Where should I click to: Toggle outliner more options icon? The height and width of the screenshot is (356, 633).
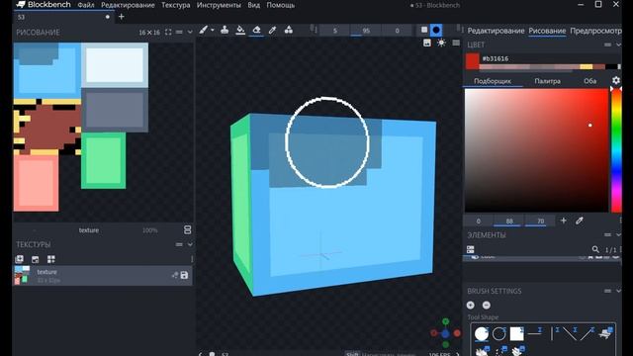[x=471, y=249]
